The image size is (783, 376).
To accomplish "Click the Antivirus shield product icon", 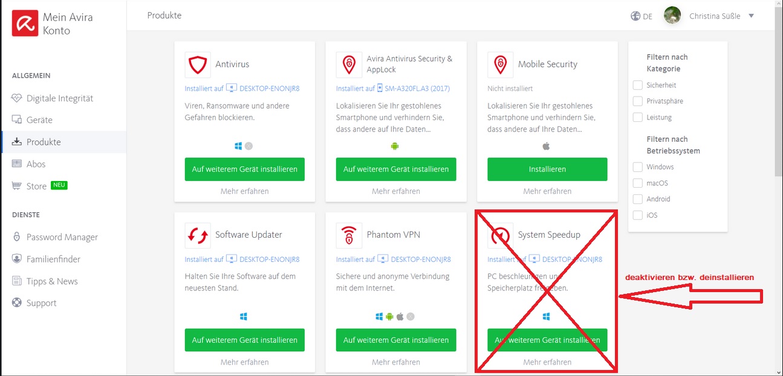I will coord(198,65).
